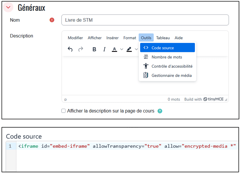Open the Insérer menu
Image resolution: width=240 pixels, height=173 pixels.
click(x=113, y=38)
